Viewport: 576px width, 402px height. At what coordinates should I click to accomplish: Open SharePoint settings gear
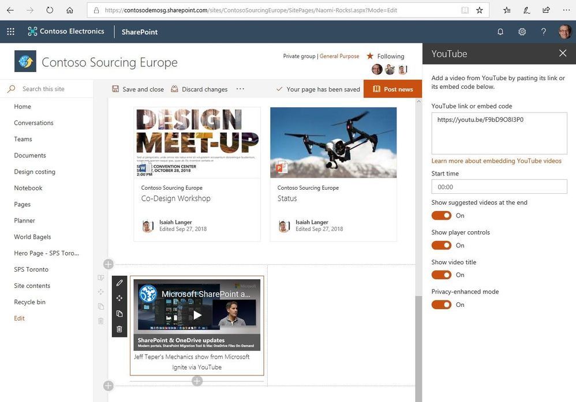click(x=522, y=32)
